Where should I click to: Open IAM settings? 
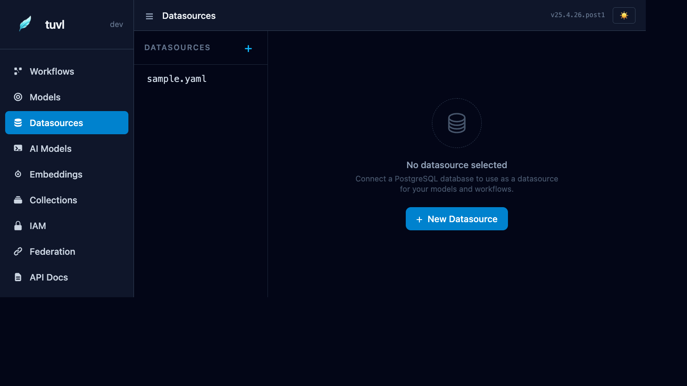tap(67, 226)
